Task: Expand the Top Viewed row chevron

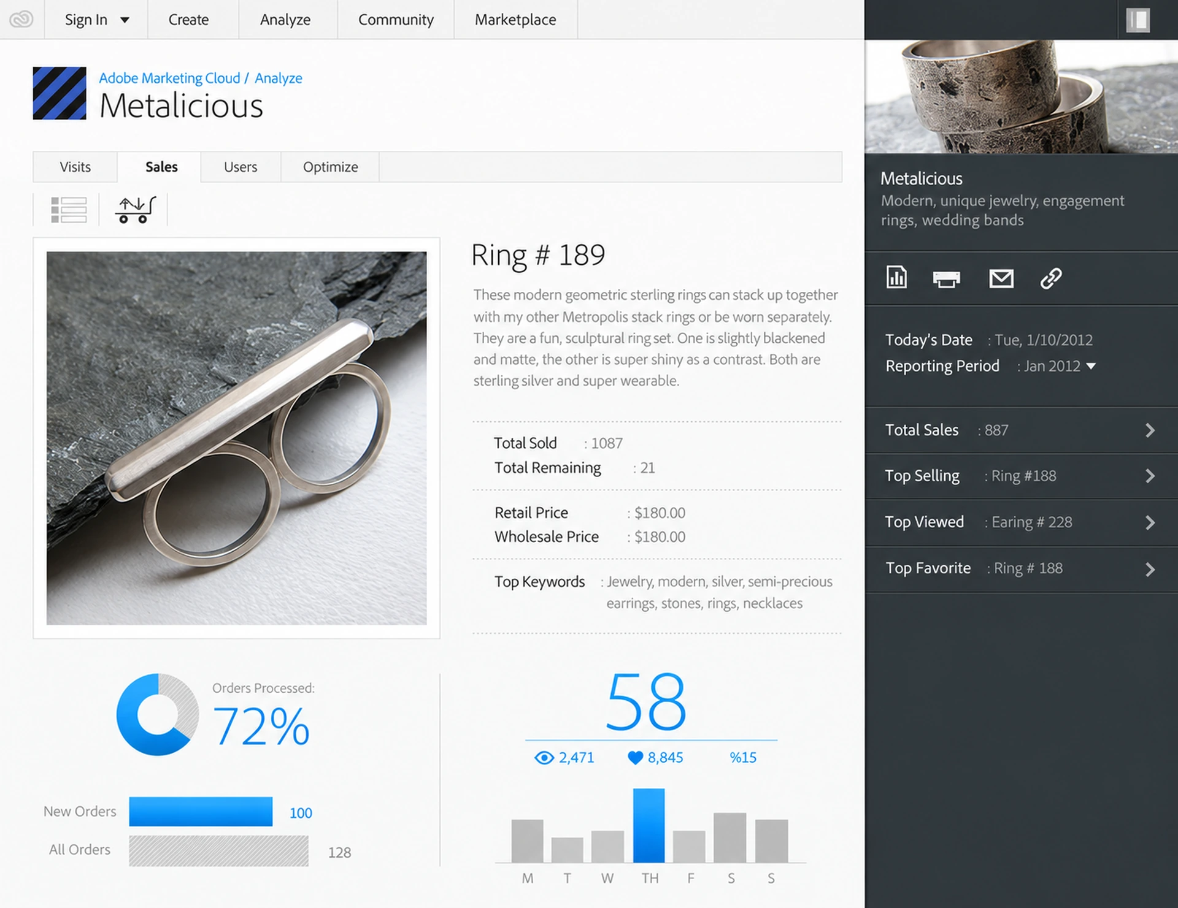Action: click(1150, 522)
